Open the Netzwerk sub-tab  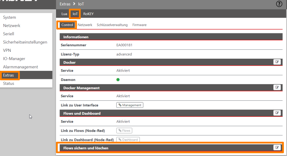click(85, 25)
